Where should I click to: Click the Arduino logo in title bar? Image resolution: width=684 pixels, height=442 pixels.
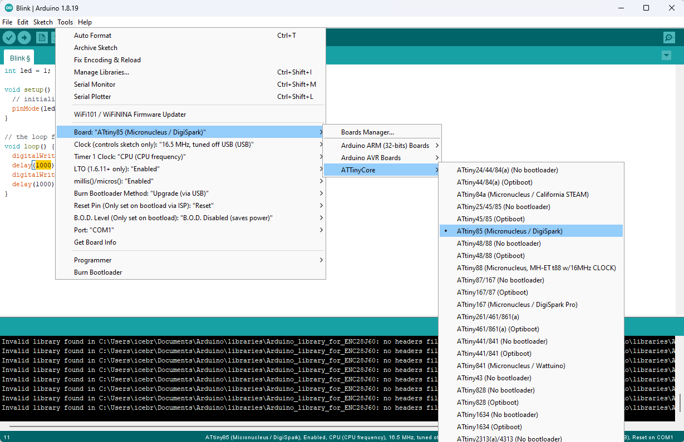pos(9,8)
